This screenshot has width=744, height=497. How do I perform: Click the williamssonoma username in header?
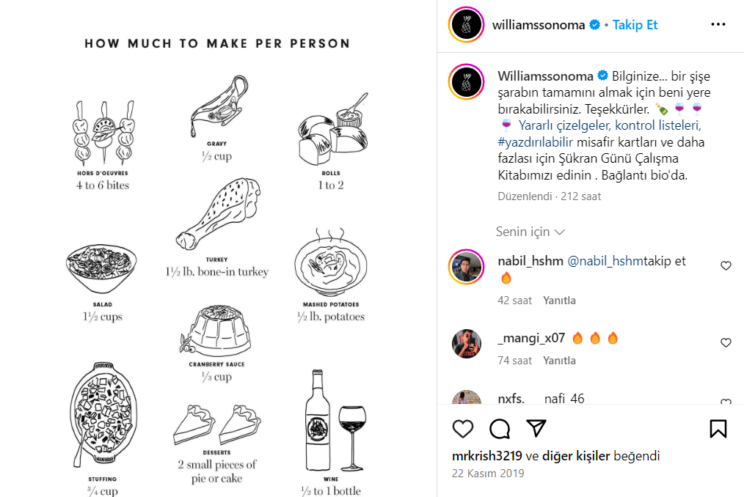(x=539, y=25)
